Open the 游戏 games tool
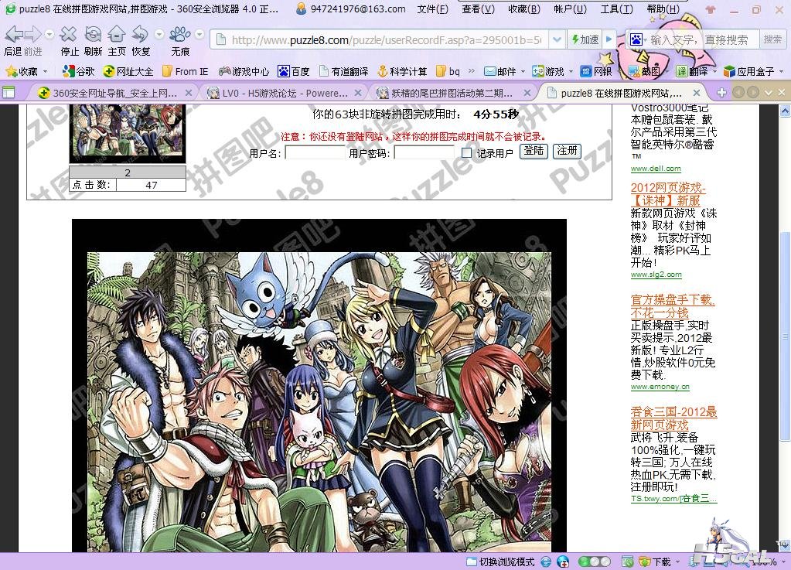Image resolution: width=791 pixels, height=570 pixels. coord(548,72)
